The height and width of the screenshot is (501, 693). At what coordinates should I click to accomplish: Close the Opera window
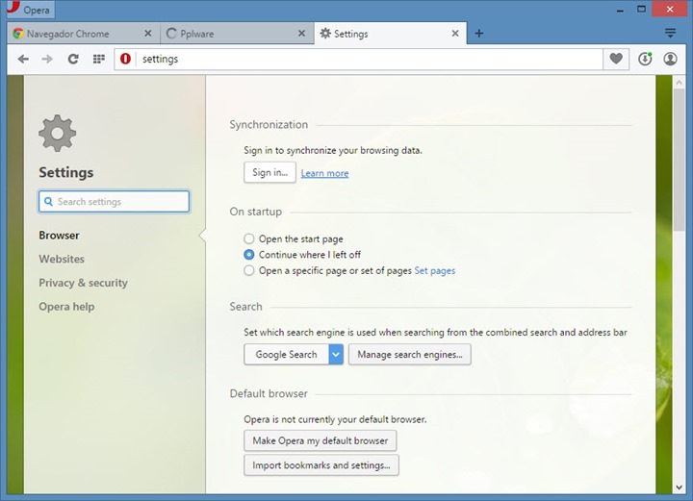(x=670, y=10)
